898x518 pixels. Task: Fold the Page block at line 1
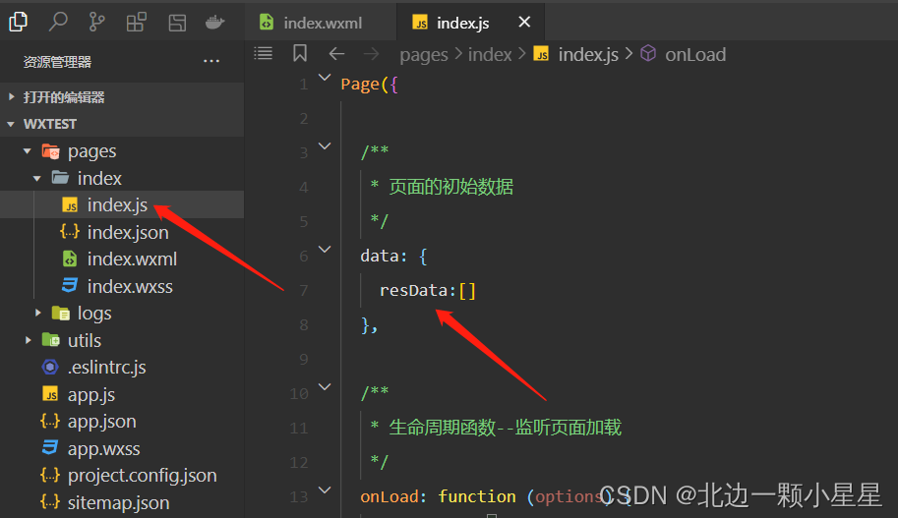point(325,78)
